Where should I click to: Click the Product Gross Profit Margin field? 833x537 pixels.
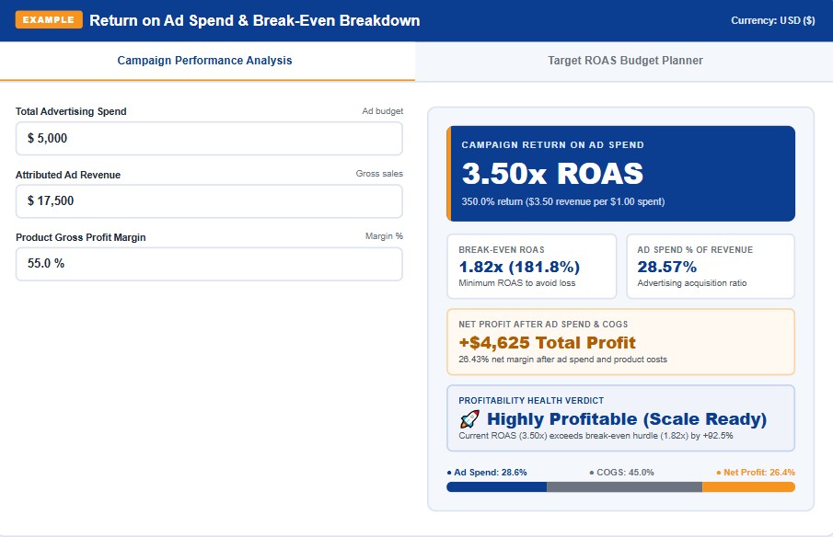pyautogui.click(x=209, y=264)
